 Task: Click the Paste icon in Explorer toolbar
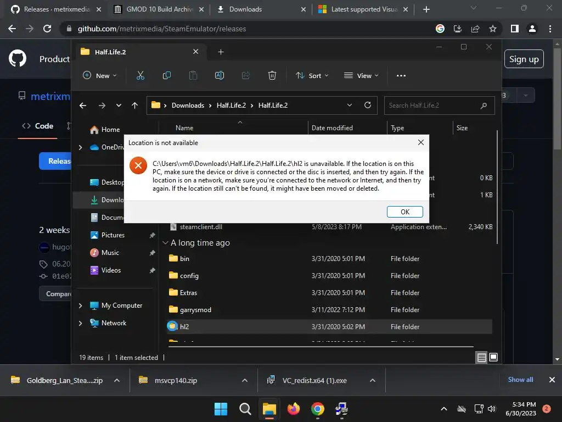(193, 75)
